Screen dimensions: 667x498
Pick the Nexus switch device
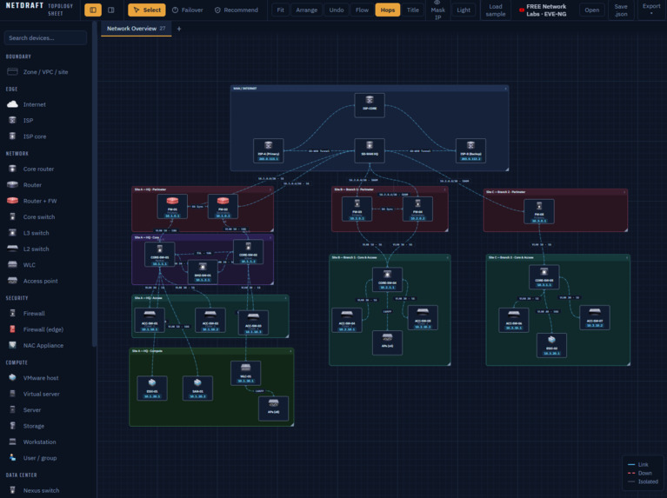point(46,490)
